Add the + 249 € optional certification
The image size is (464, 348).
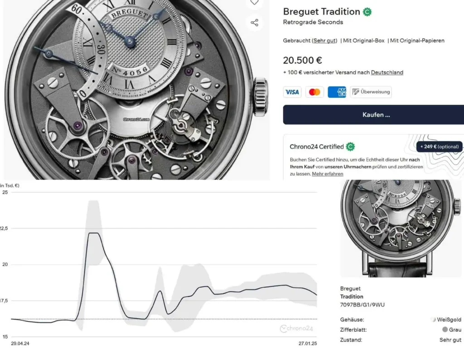pyautogui.click(x=439, y=147)
